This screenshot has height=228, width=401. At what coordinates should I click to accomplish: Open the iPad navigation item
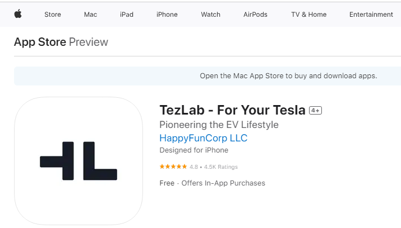[x=127, y=15]
